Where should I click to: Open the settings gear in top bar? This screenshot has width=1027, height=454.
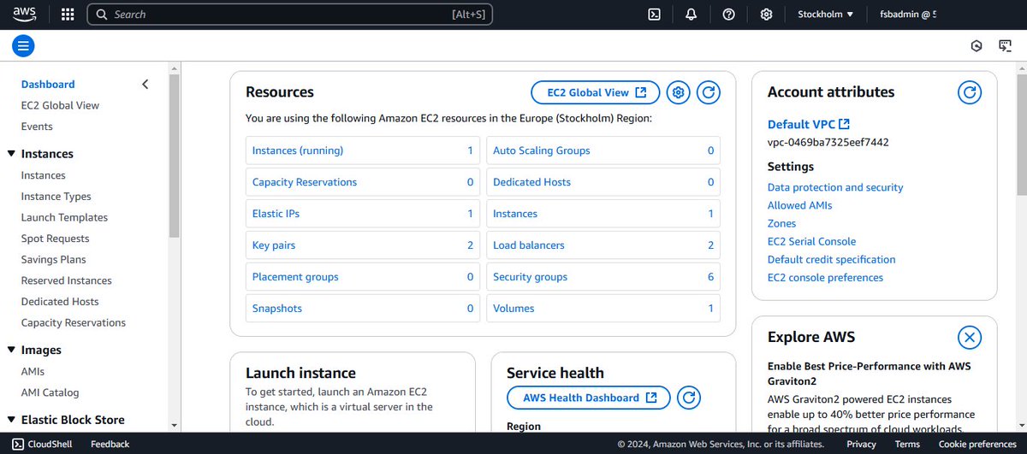pos(766,15)
